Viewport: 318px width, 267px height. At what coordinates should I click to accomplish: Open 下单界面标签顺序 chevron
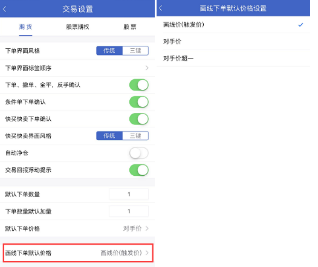click(147, 68)
